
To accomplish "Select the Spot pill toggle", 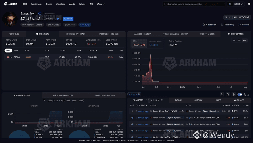I will 16,51.
